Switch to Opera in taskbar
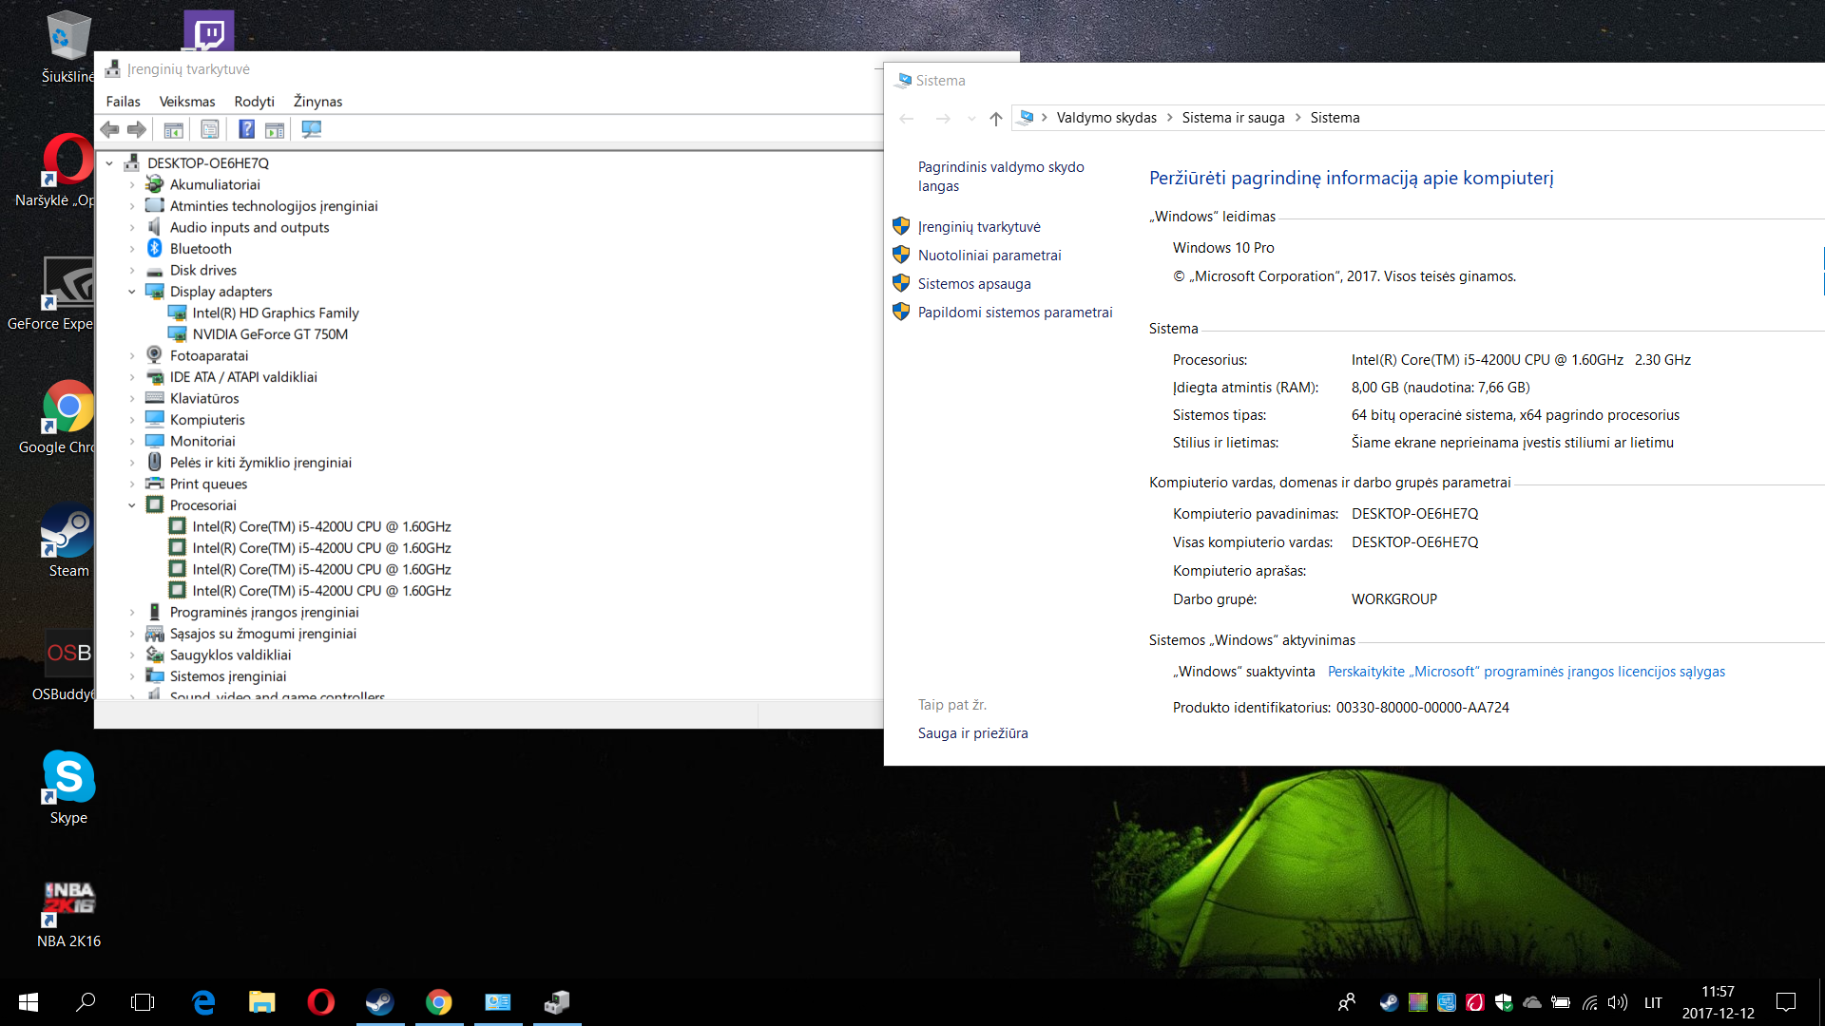 click(321, 1002)
